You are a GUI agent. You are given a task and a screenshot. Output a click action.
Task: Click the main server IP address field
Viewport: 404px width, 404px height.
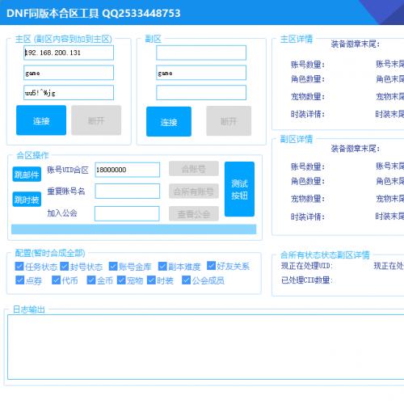pos(69,53)
